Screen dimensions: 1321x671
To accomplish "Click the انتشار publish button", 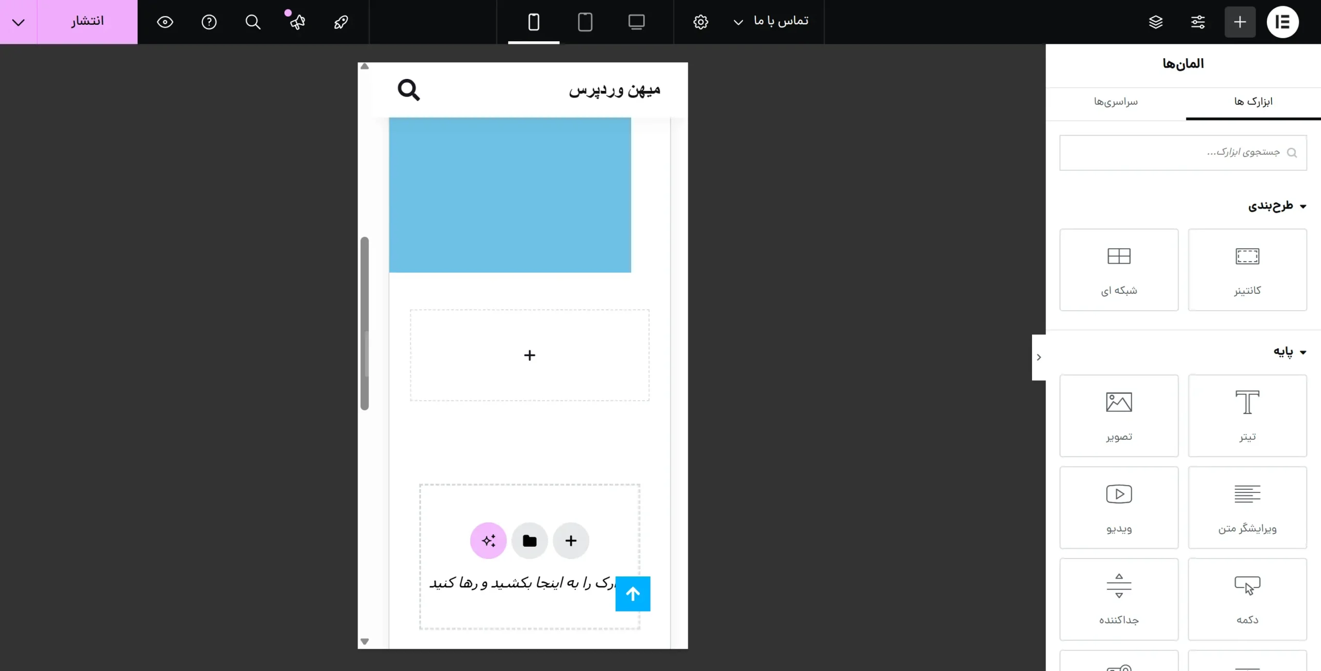I will pos(87,21).
